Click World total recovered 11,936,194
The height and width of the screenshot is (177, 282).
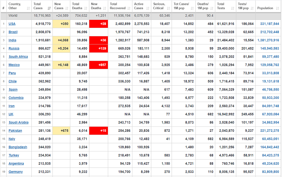coord(122,15)
